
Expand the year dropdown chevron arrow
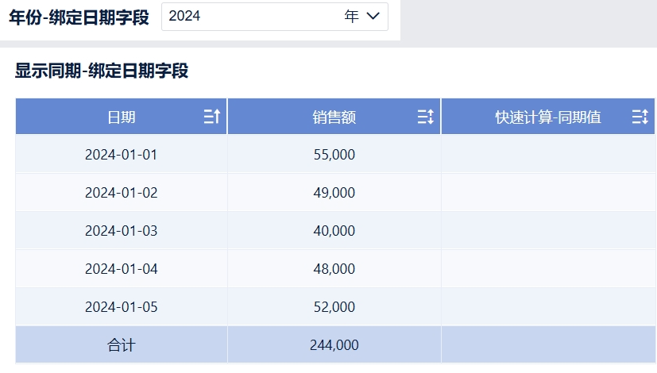(x=373, y=17)
